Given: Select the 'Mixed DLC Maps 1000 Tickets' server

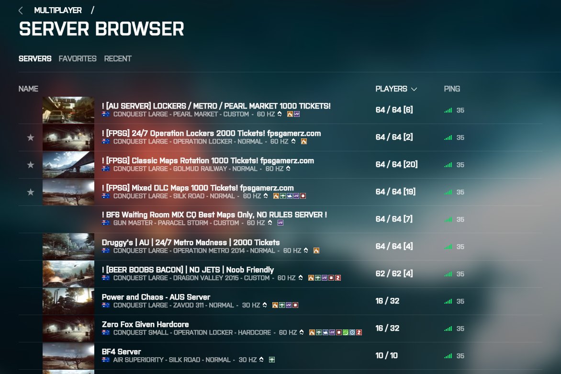Looking at the screenshot, I should point(280,192).
